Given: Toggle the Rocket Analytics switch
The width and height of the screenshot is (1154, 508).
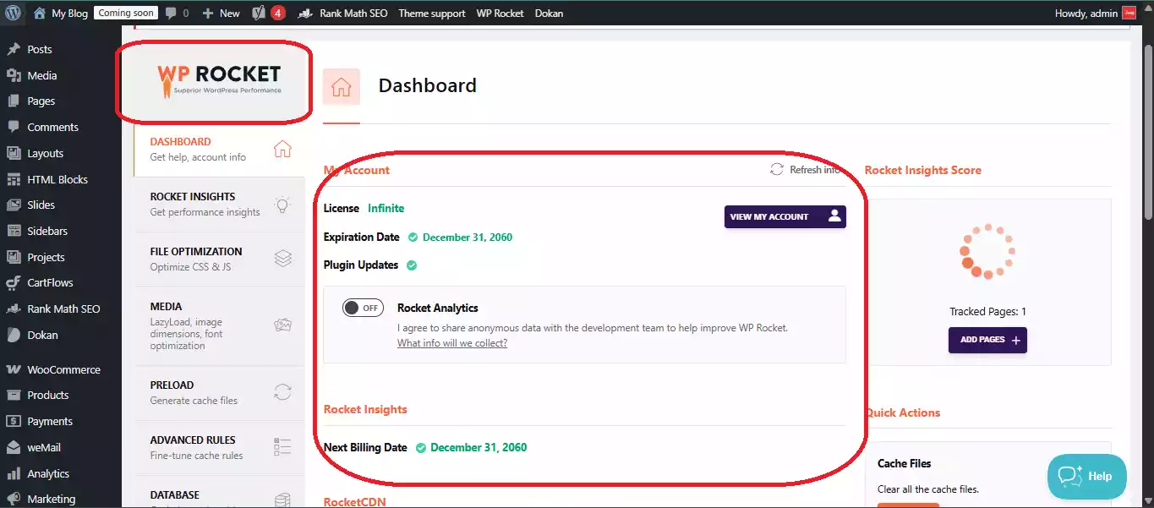Looking at the screenshot, I should point(363,308).
